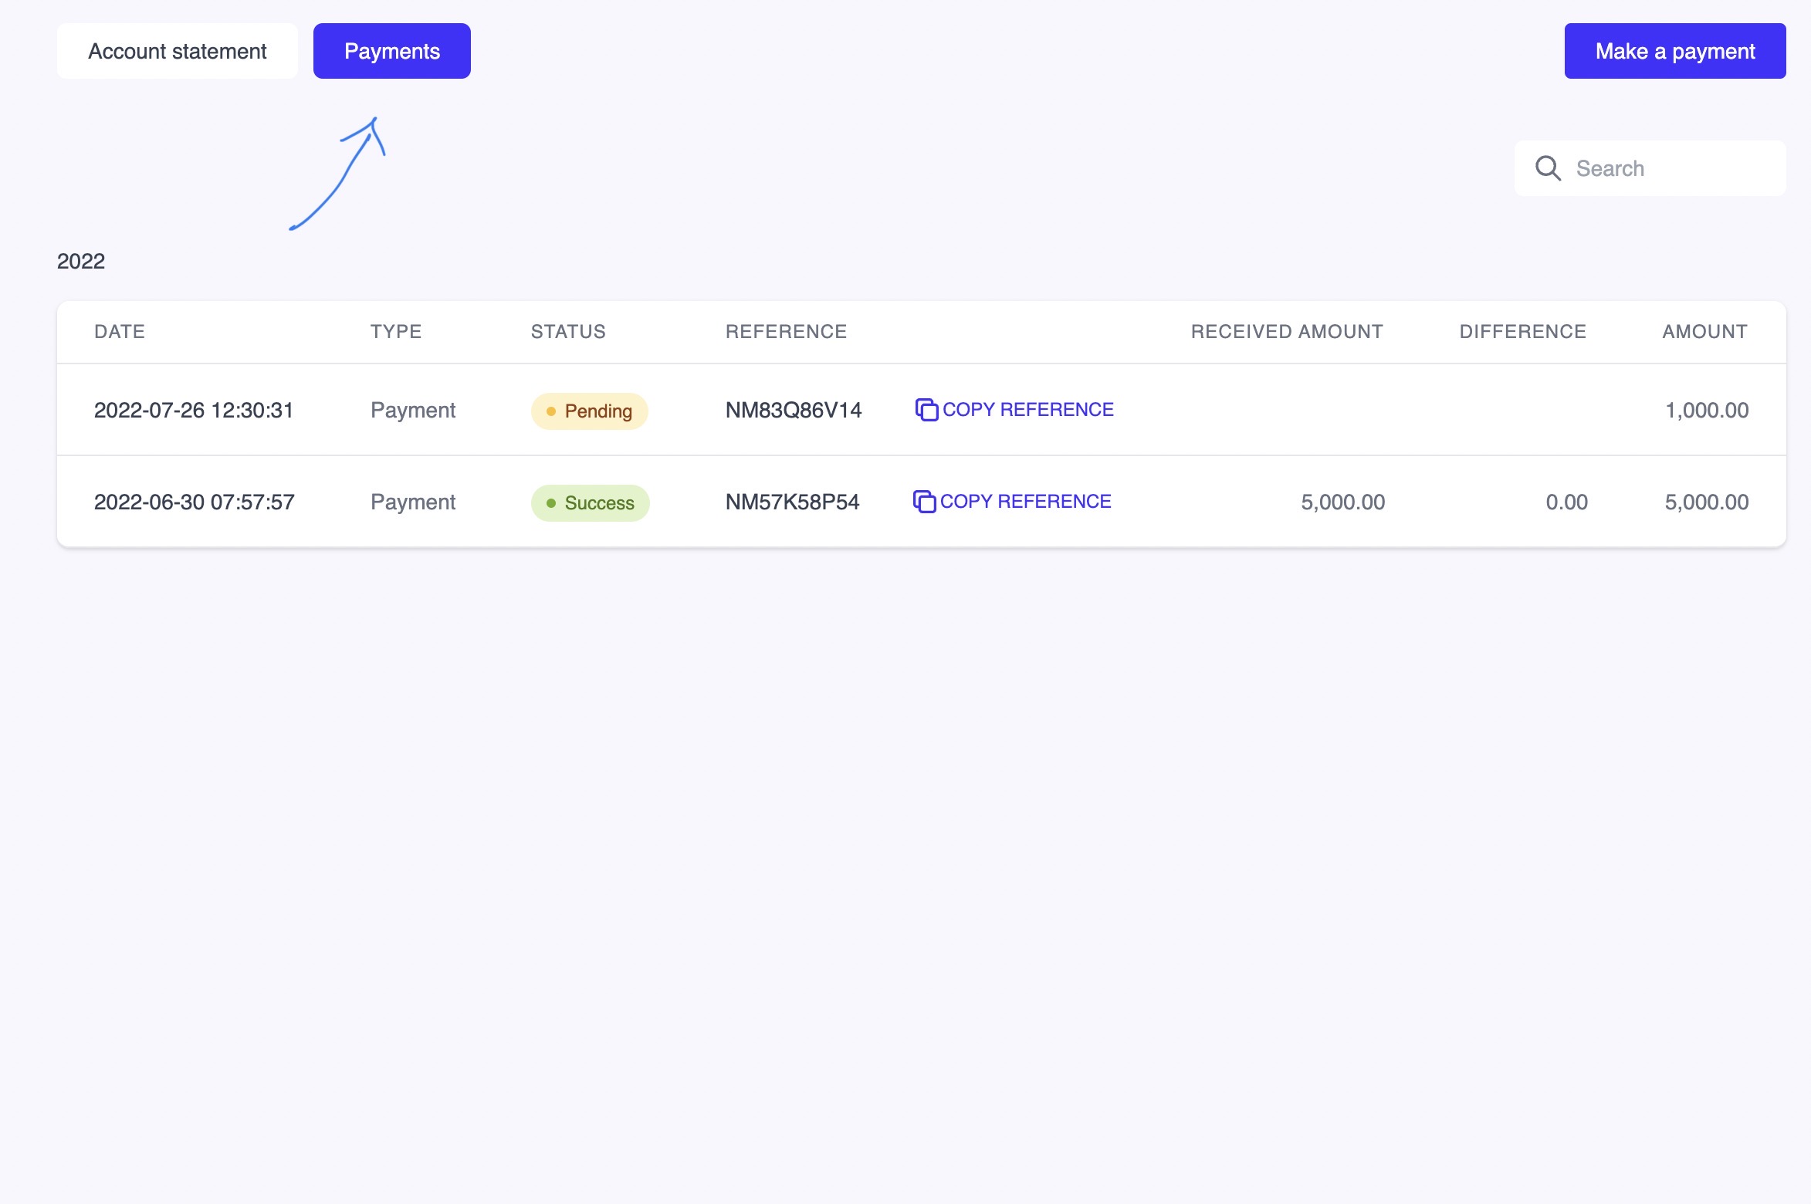Viewport: 1811px width, 1204px height.
Task: Click the RECEIVED AMOUNT column header
Action: click(x=1286, y=332)
